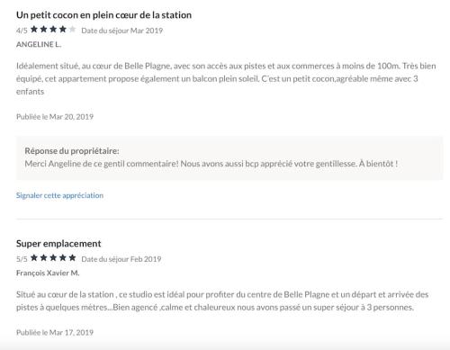The image size is (450, 350).
Task: Click the second star of Angeline's rating
Action: [x=44, y=30]
